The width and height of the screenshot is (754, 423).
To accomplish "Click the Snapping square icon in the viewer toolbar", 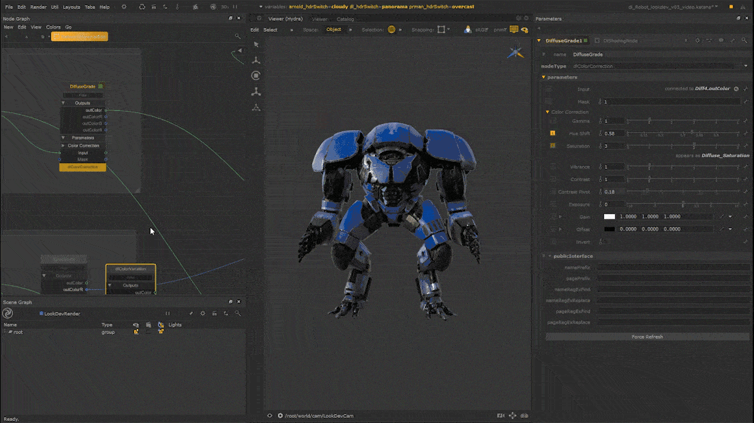I will (442, 29).
